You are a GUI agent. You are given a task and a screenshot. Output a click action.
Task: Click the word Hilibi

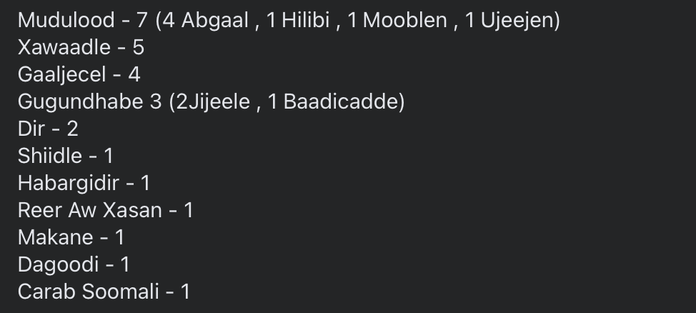305,20
